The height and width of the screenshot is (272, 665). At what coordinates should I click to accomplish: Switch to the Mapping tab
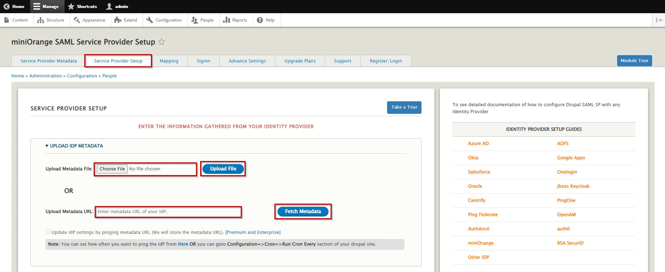click(x=169, y=61)
